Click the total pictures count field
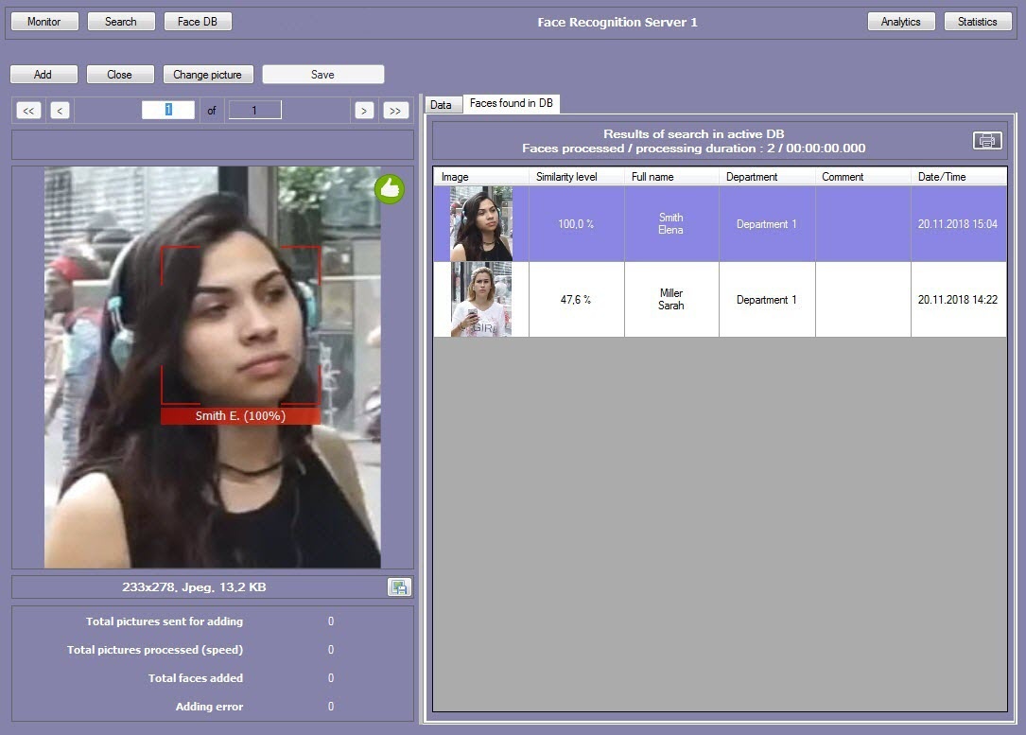 coord(254,110)
